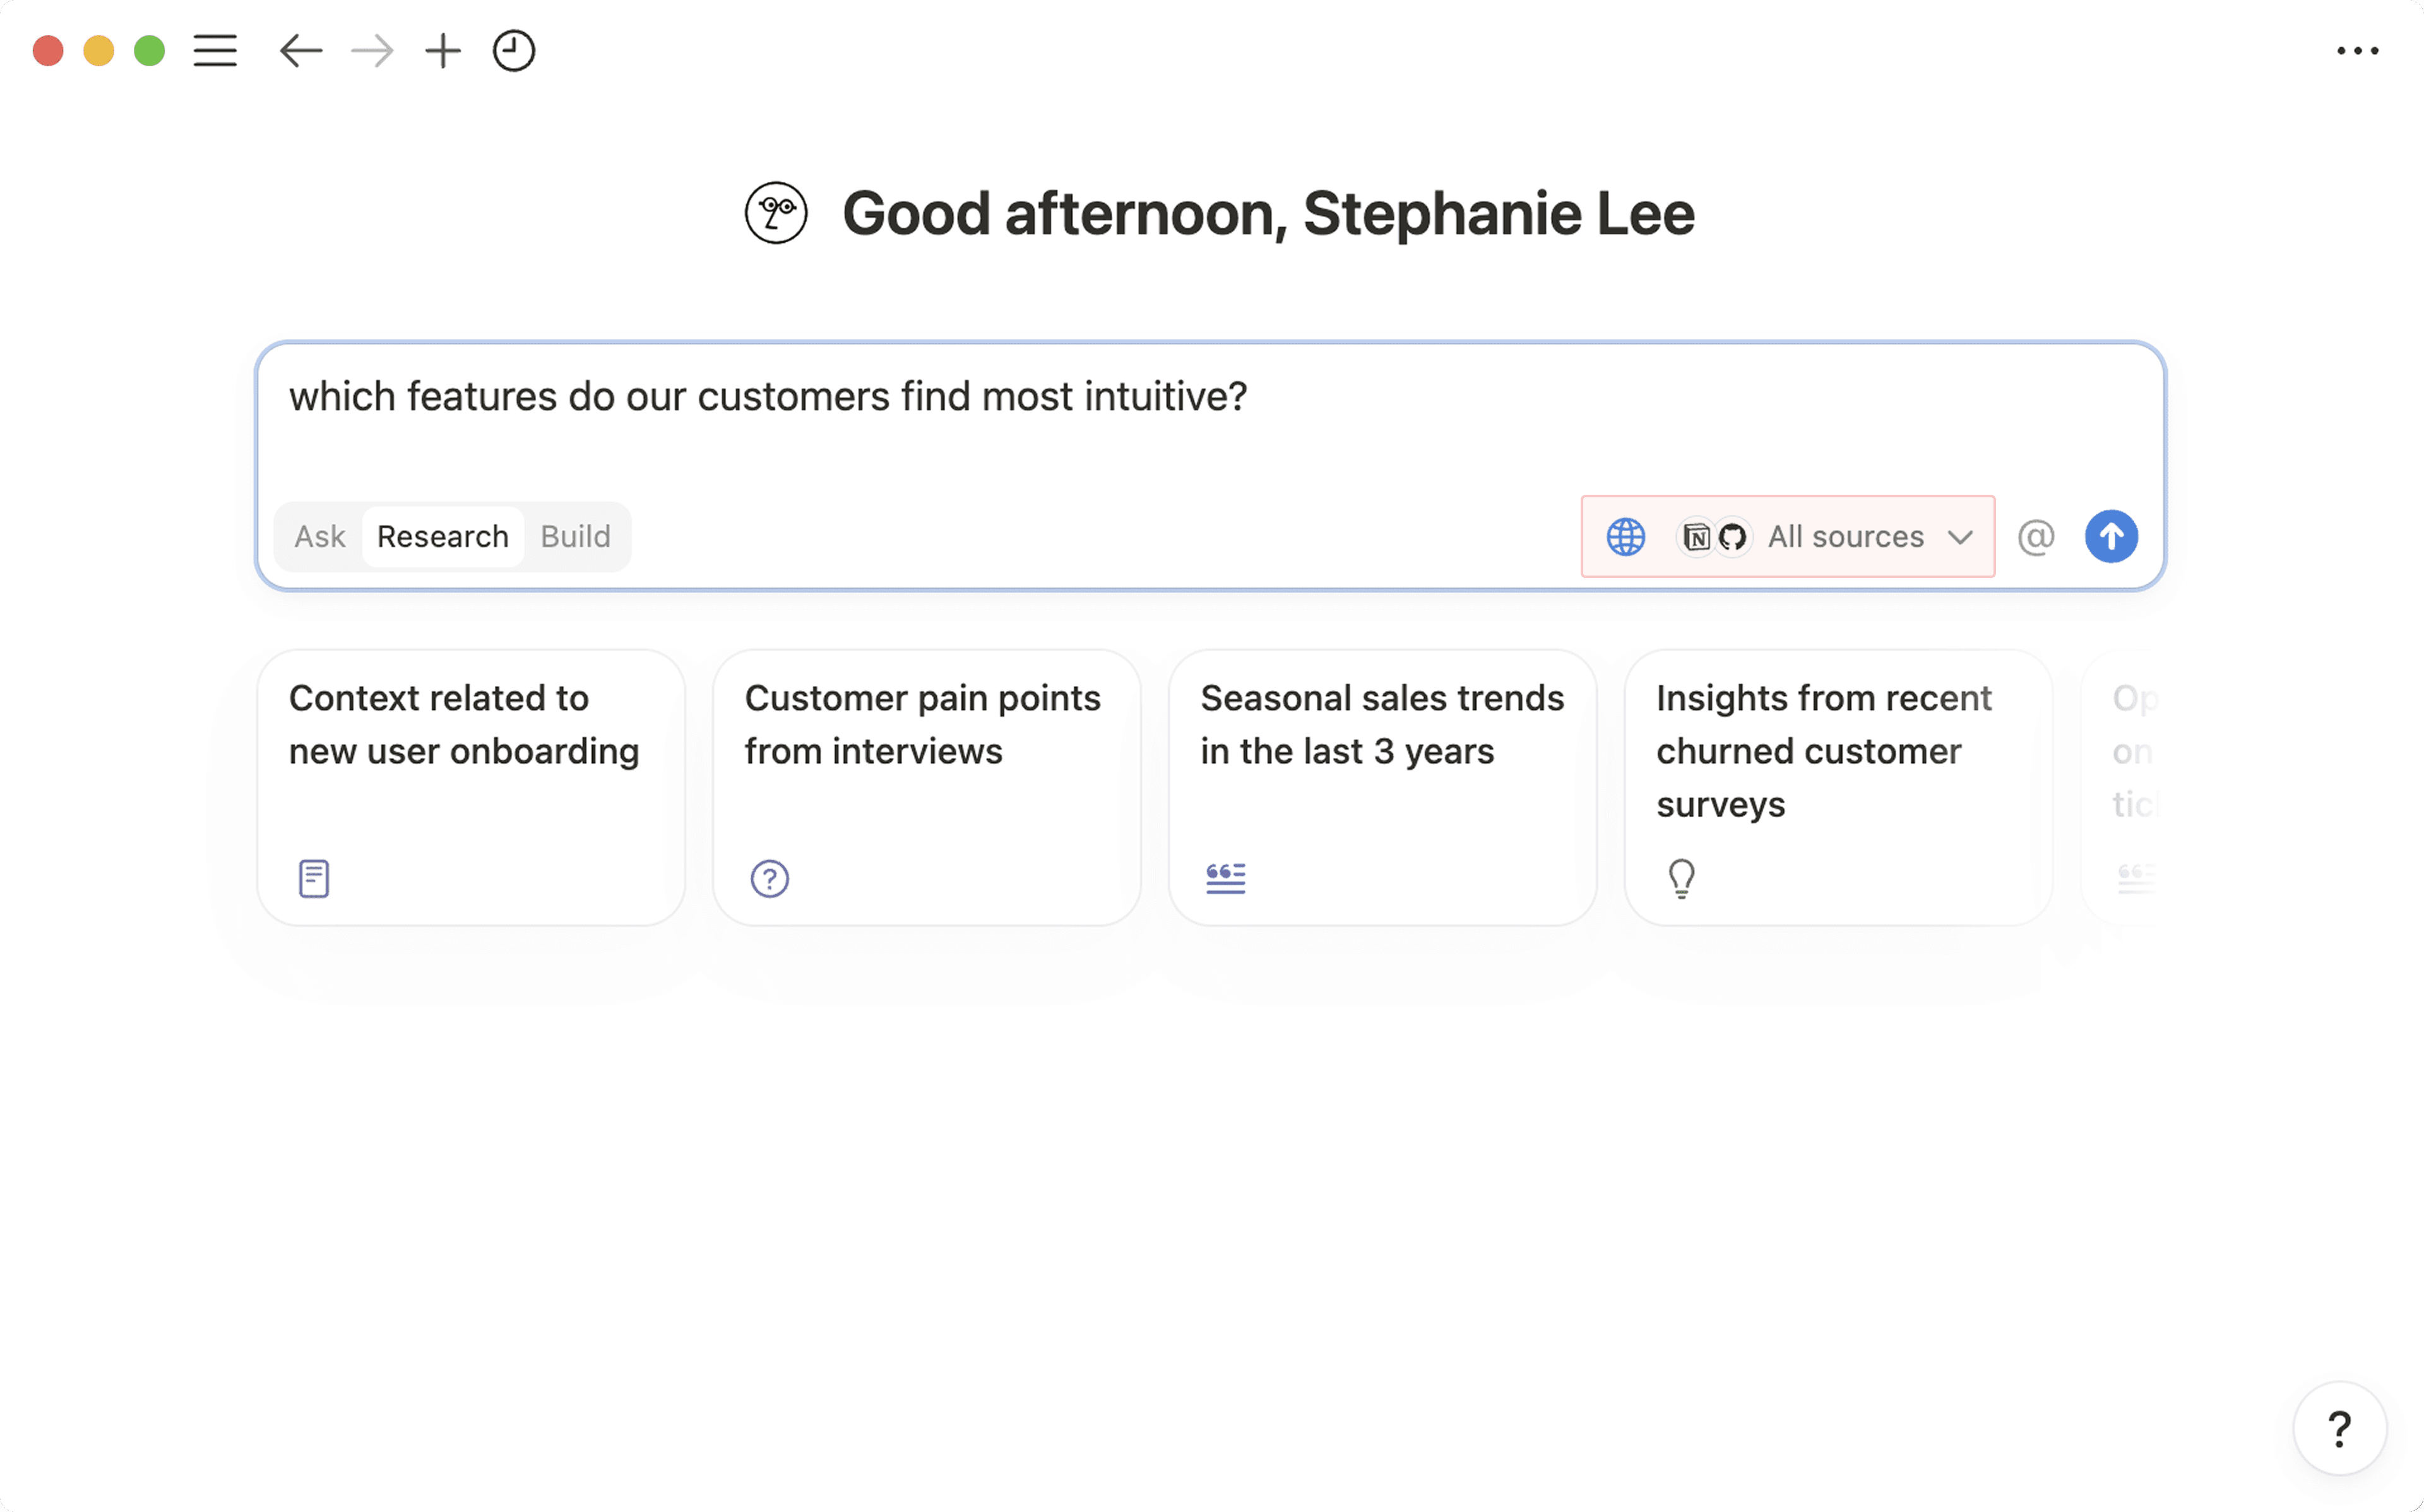2424x1512 pixels.
Task: Open chat history clock icon
Action: (x=514, y=50)
